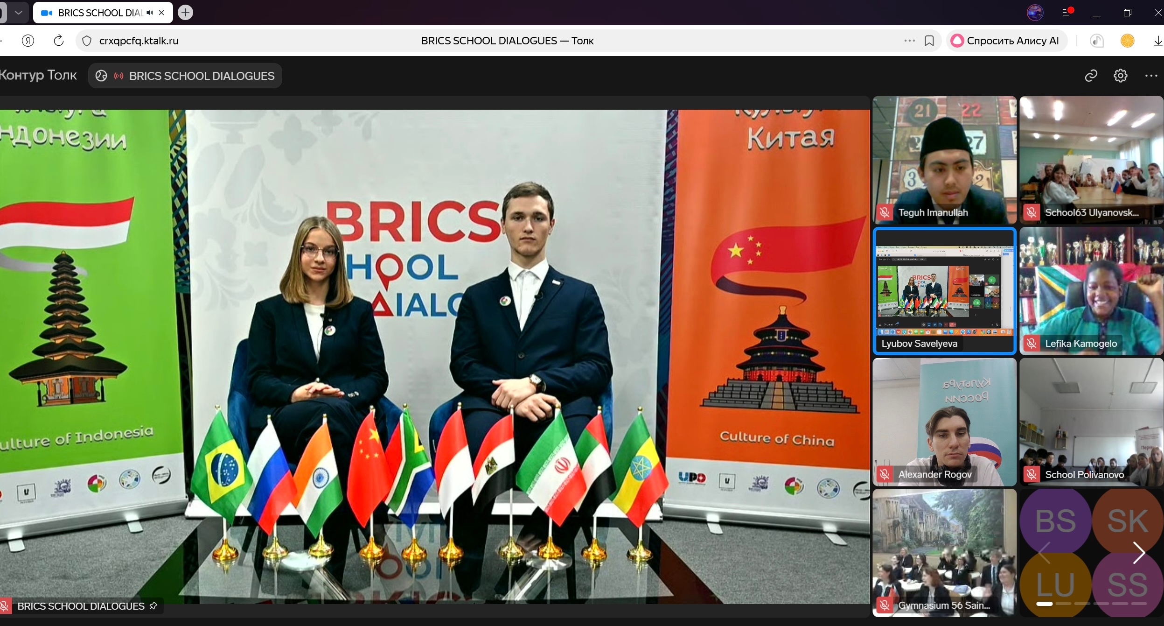
Task: Mute audio on the browser tab
Action: 150,13
